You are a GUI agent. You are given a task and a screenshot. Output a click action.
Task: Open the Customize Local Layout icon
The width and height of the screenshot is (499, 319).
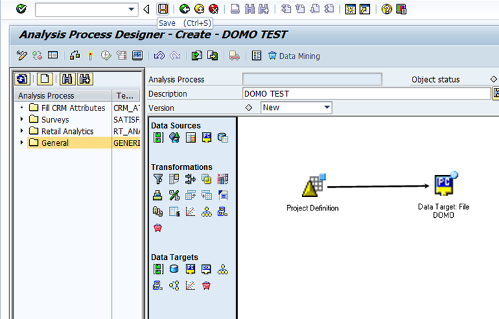click(401, 9)
